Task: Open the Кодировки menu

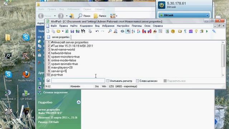Action: [86, 26]
